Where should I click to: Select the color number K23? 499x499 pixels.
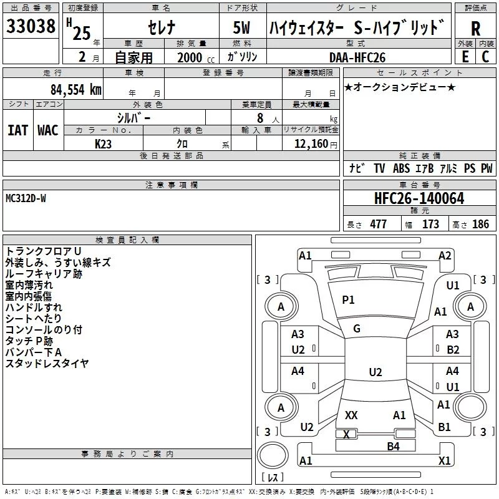click(x=103, y=144)
